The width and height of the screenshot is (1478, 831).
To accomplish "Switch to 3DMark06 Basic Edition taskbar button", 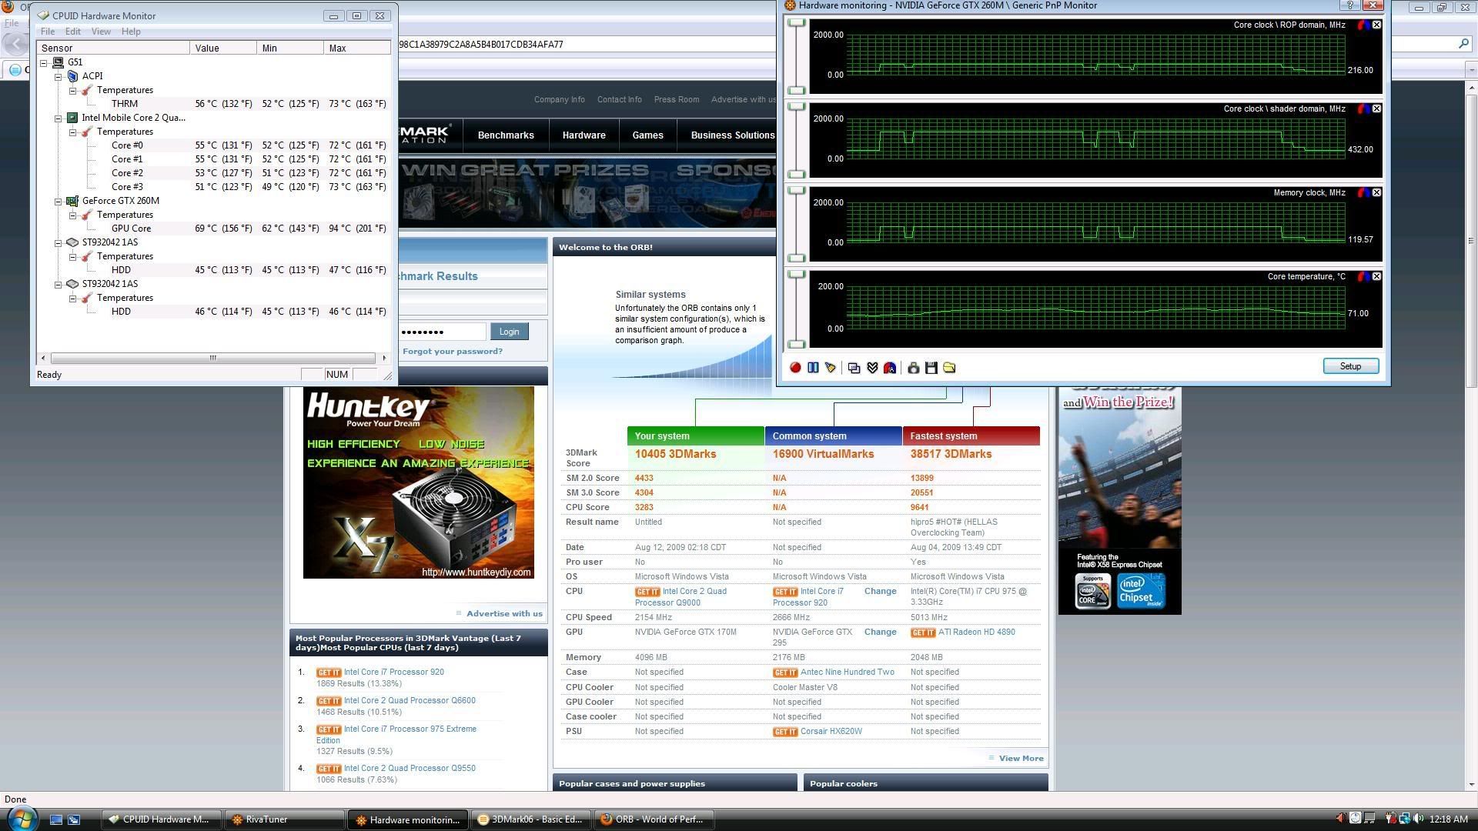I will pos(531,819).
